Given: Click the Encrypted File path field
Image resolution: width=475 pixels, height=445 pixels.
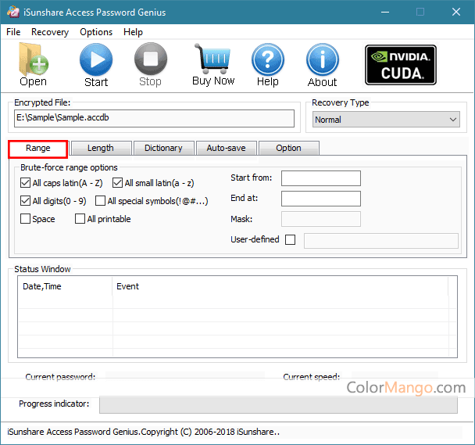Looking at the screenshot, I should tap(154, 118).
